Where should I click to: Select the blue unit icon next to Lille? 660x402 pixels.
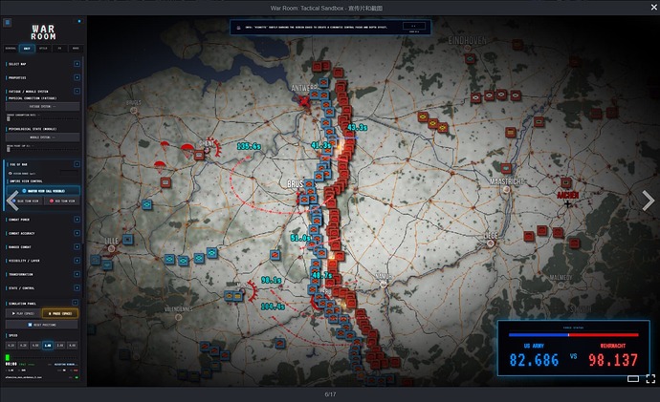click(x=127, y=240)
